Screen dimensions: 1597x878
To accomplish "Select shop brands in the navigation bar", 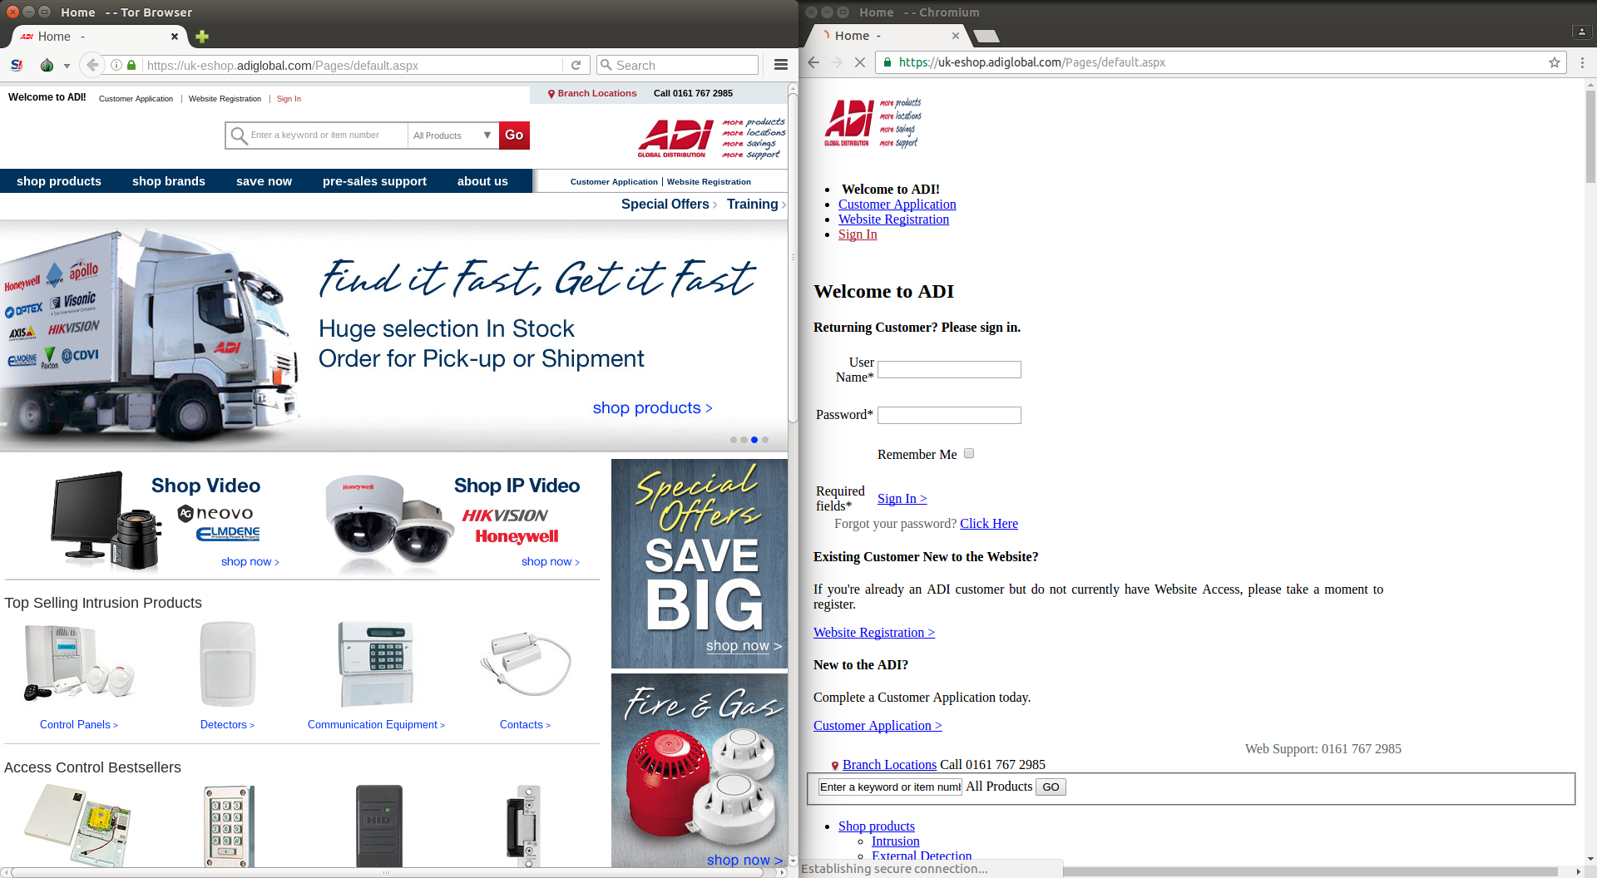I will pos(168,181).
